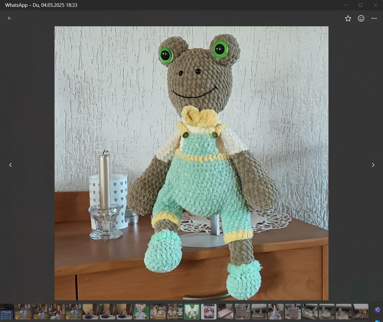Select the thumbnail just left of the highlighted frog

pyautogui.click(x=175, y=312)
